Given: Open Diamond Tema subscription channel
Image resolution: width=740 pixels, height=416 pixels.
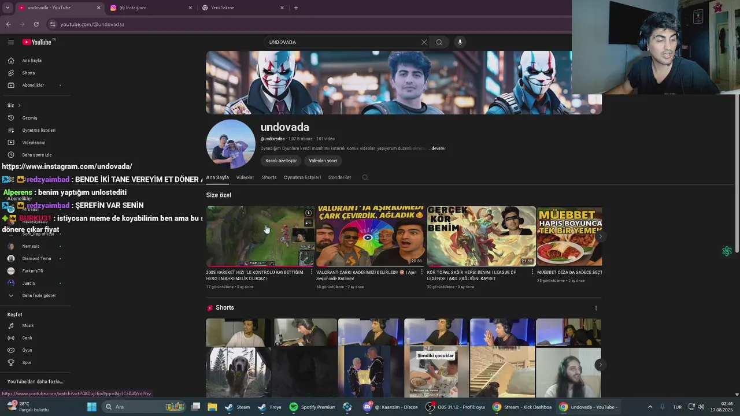Looking at the screenshot, I should coord(36,259).
